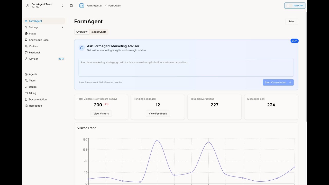
Task: Toggle the Test Chat switch
Action: [289, 6]
